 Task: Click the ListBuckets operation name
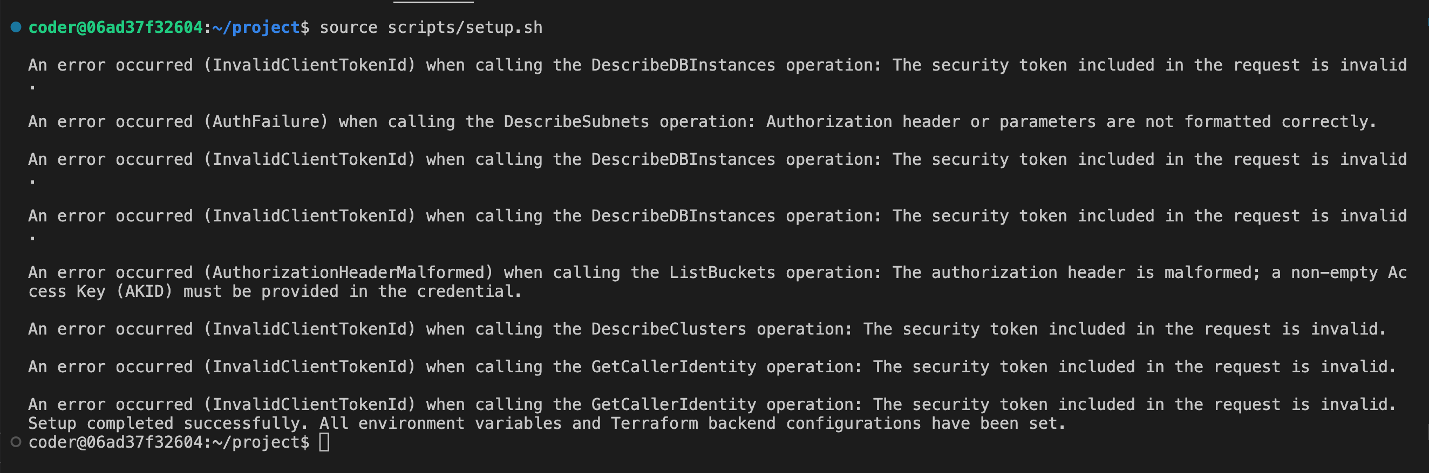click(x=722, y=272)
